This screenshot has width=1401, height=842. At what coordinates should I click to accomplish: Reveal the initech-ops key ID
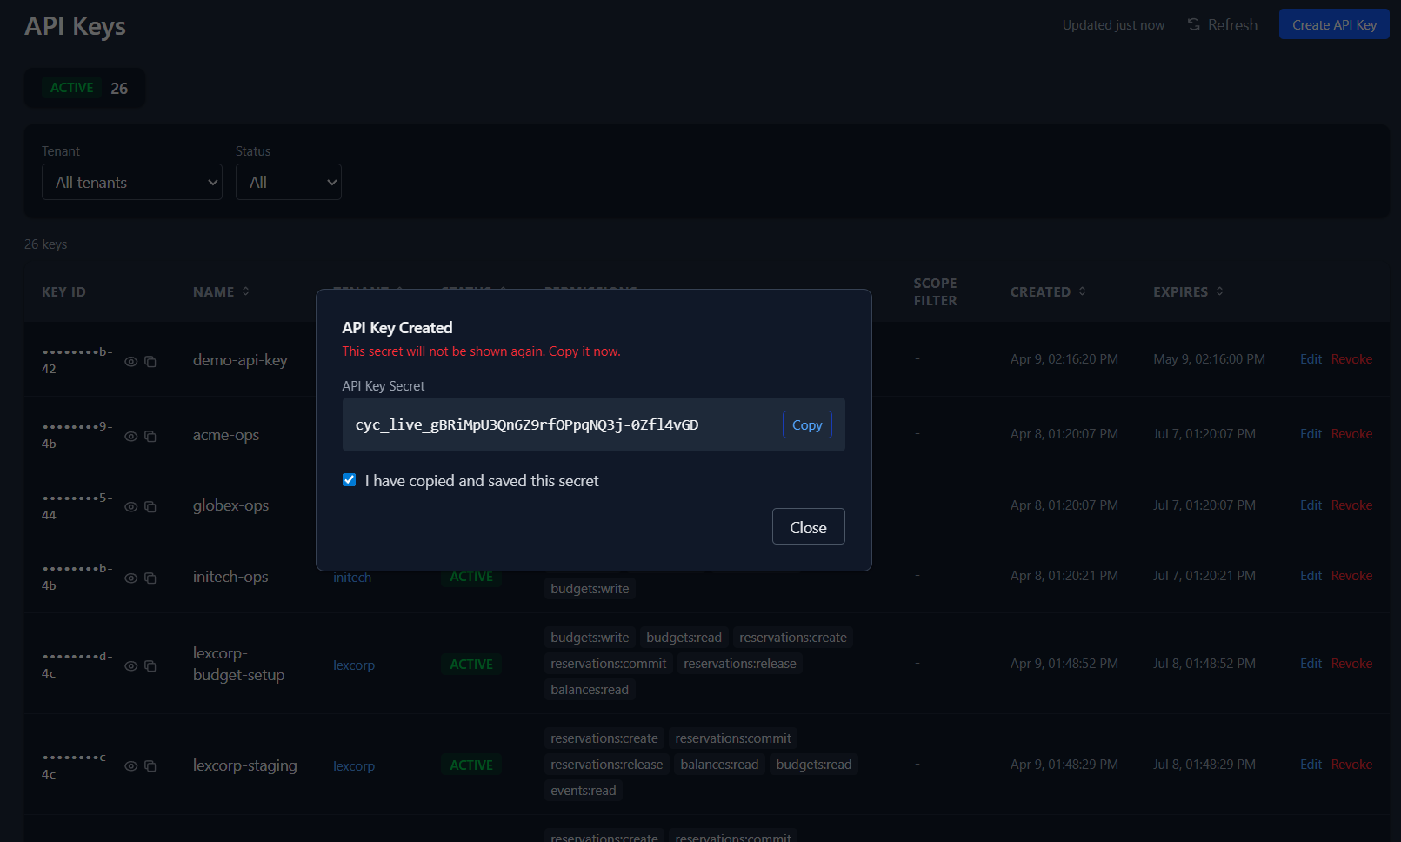pos(130,577)
